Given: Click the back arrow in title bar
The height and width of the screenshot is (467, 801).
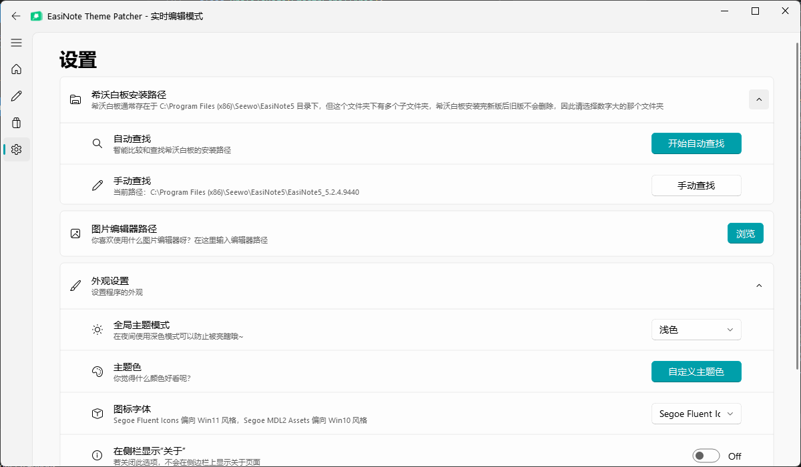Looking at the screenshot, I should point(16,16).
